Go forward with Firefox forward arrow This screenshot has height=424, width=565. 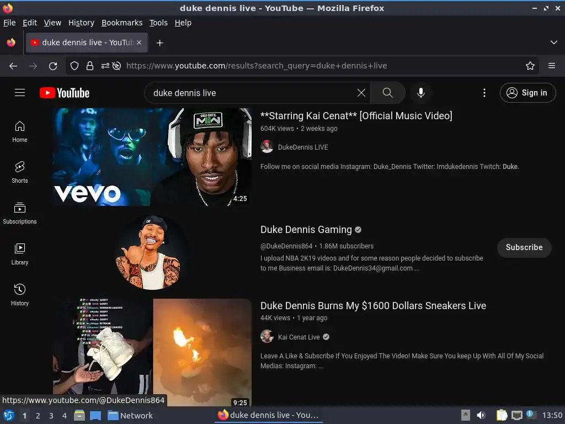[33, 66]
